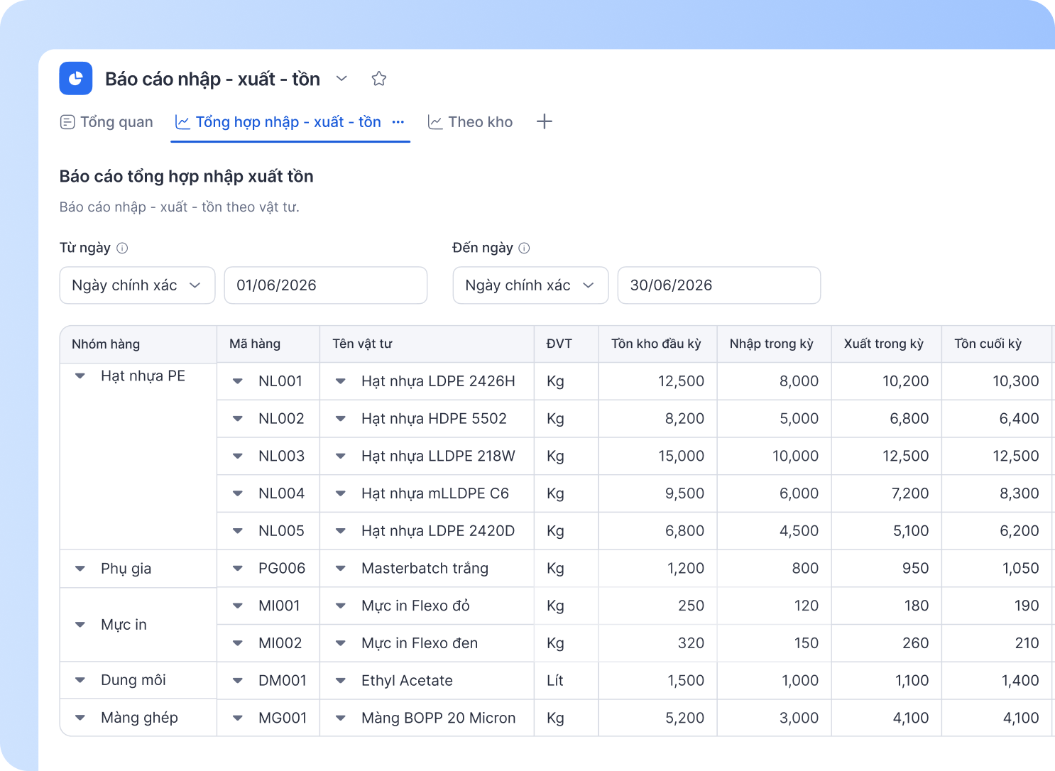Switch to the Theo kho tab
Screen dimensions: 1055x771
[x=470, y=122]
